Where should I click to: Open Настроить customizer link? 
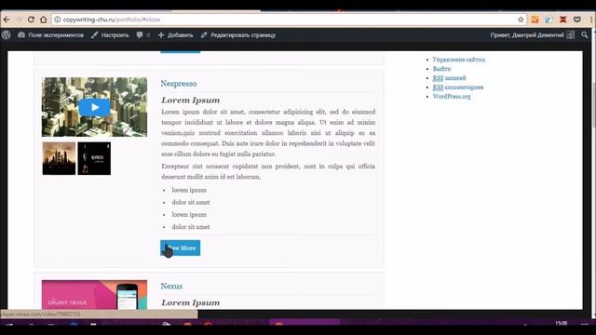coord(110,35)
